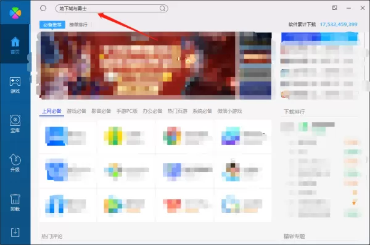Switch to the 影音必备 category tab
The height and width of the screenshot is (245, 370).
[x=101, y=111]
